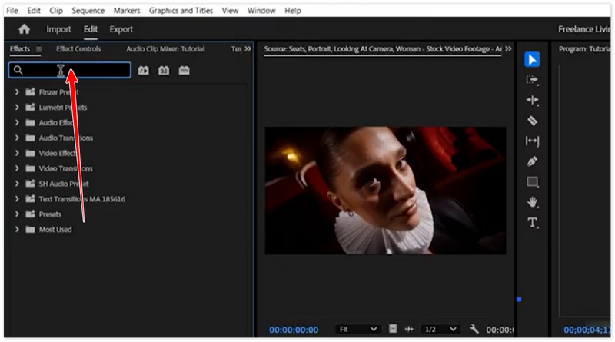Open the Fit zoom level dropdown
Screen dimensions: 615x342
[x=358, y=329]
